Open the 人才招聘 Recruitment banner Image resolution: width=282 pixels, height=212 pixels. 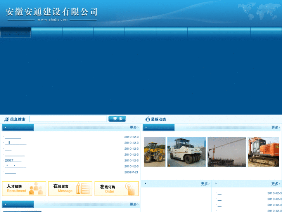(24, 189)
